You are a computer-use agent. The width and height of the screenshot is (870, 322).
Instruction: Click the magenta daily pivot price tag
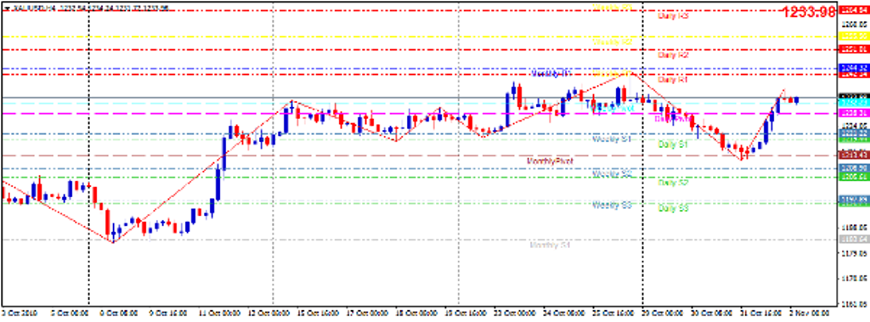[x=855, y=113]
